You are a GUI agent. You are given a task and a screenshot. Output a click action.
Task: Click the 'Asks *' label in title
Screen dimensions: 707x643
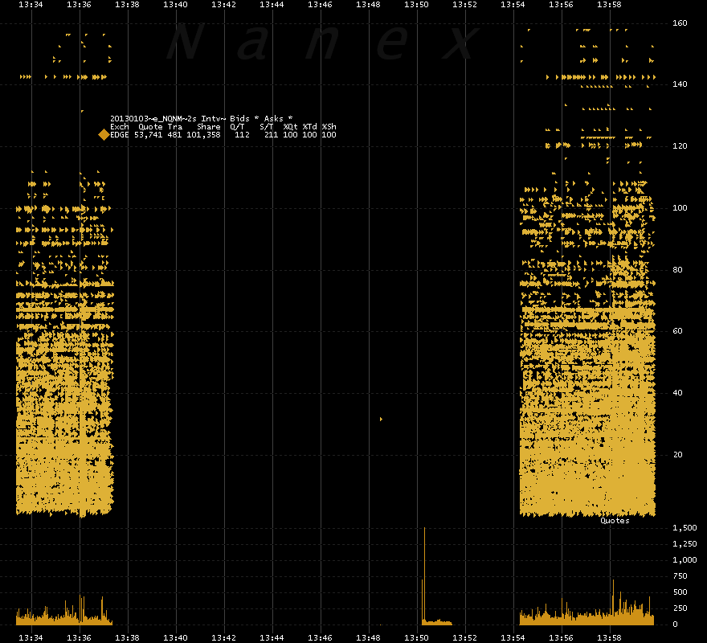click(278, 119)
